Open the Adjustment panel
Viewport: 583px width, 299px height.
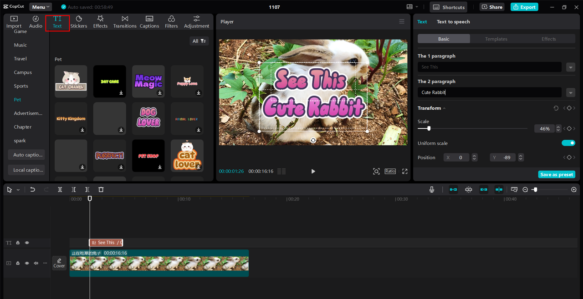click(197, 22)
